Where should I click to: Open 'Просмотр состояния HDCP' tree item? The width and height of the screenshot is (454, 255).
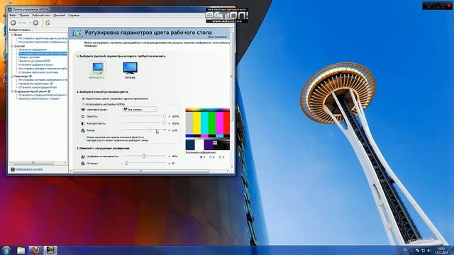coord(34,61)
